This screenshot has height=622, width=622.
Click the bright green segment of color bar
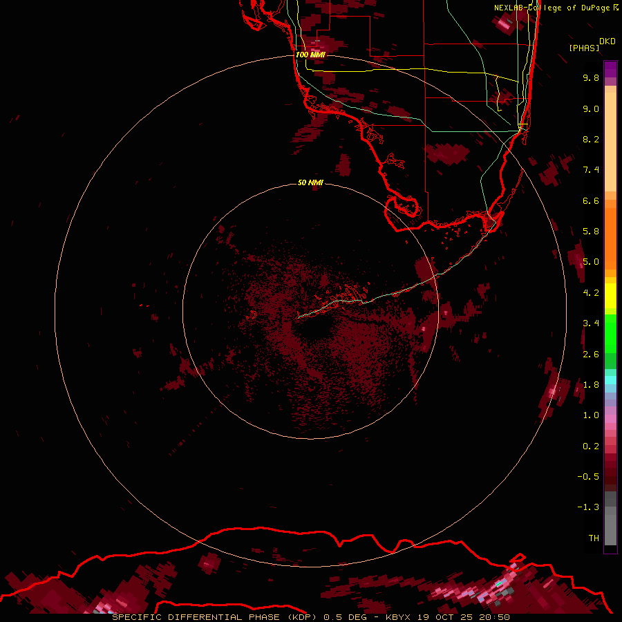pos(610,333)
